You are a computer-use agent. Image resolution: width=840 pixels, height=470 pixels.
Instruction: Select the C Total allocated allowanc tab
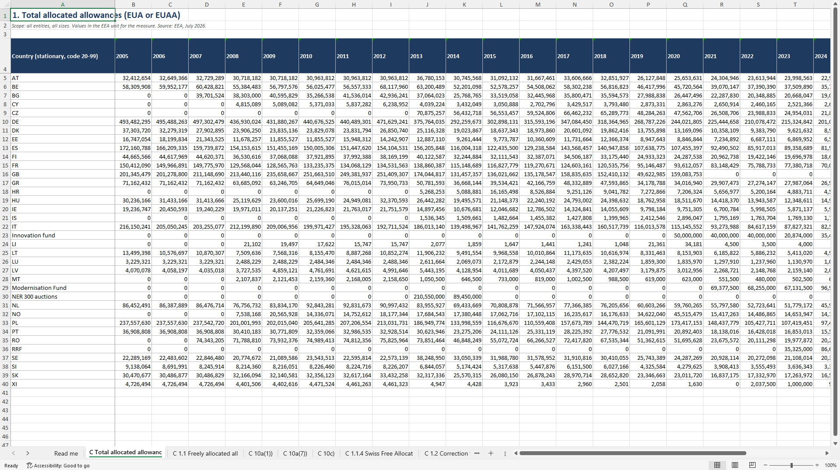click(x=126, y=453)
